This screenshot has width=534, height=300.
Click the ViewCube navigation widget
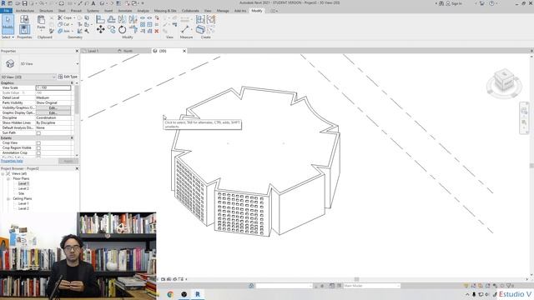[x=504, y=83]
